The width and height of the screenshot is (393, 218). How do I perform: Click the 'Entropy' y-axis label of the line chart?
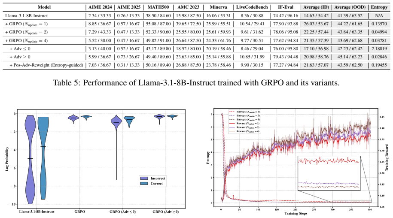[x=208, y=157]
